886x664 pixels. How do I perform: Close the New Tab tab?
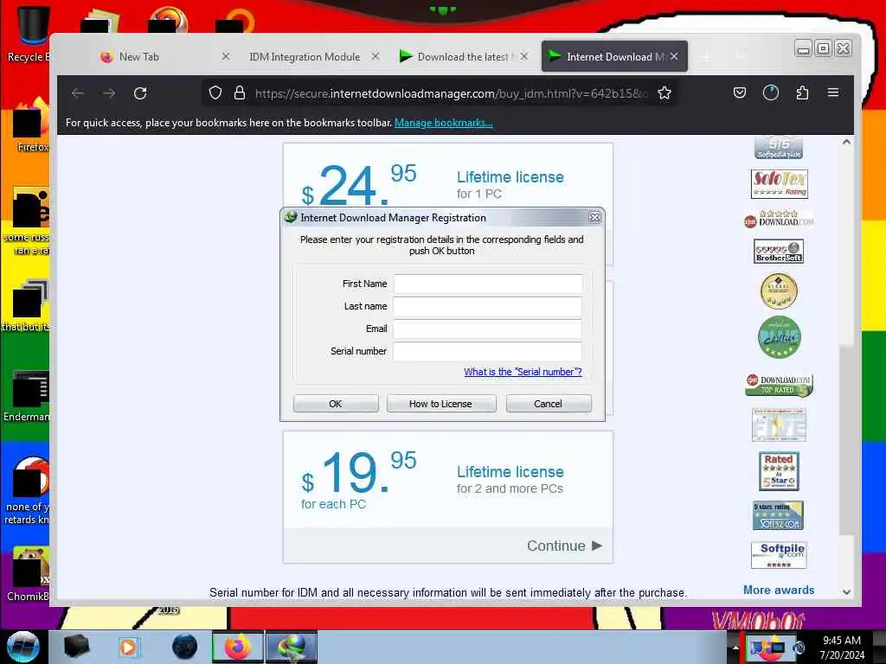click(226, 56)
